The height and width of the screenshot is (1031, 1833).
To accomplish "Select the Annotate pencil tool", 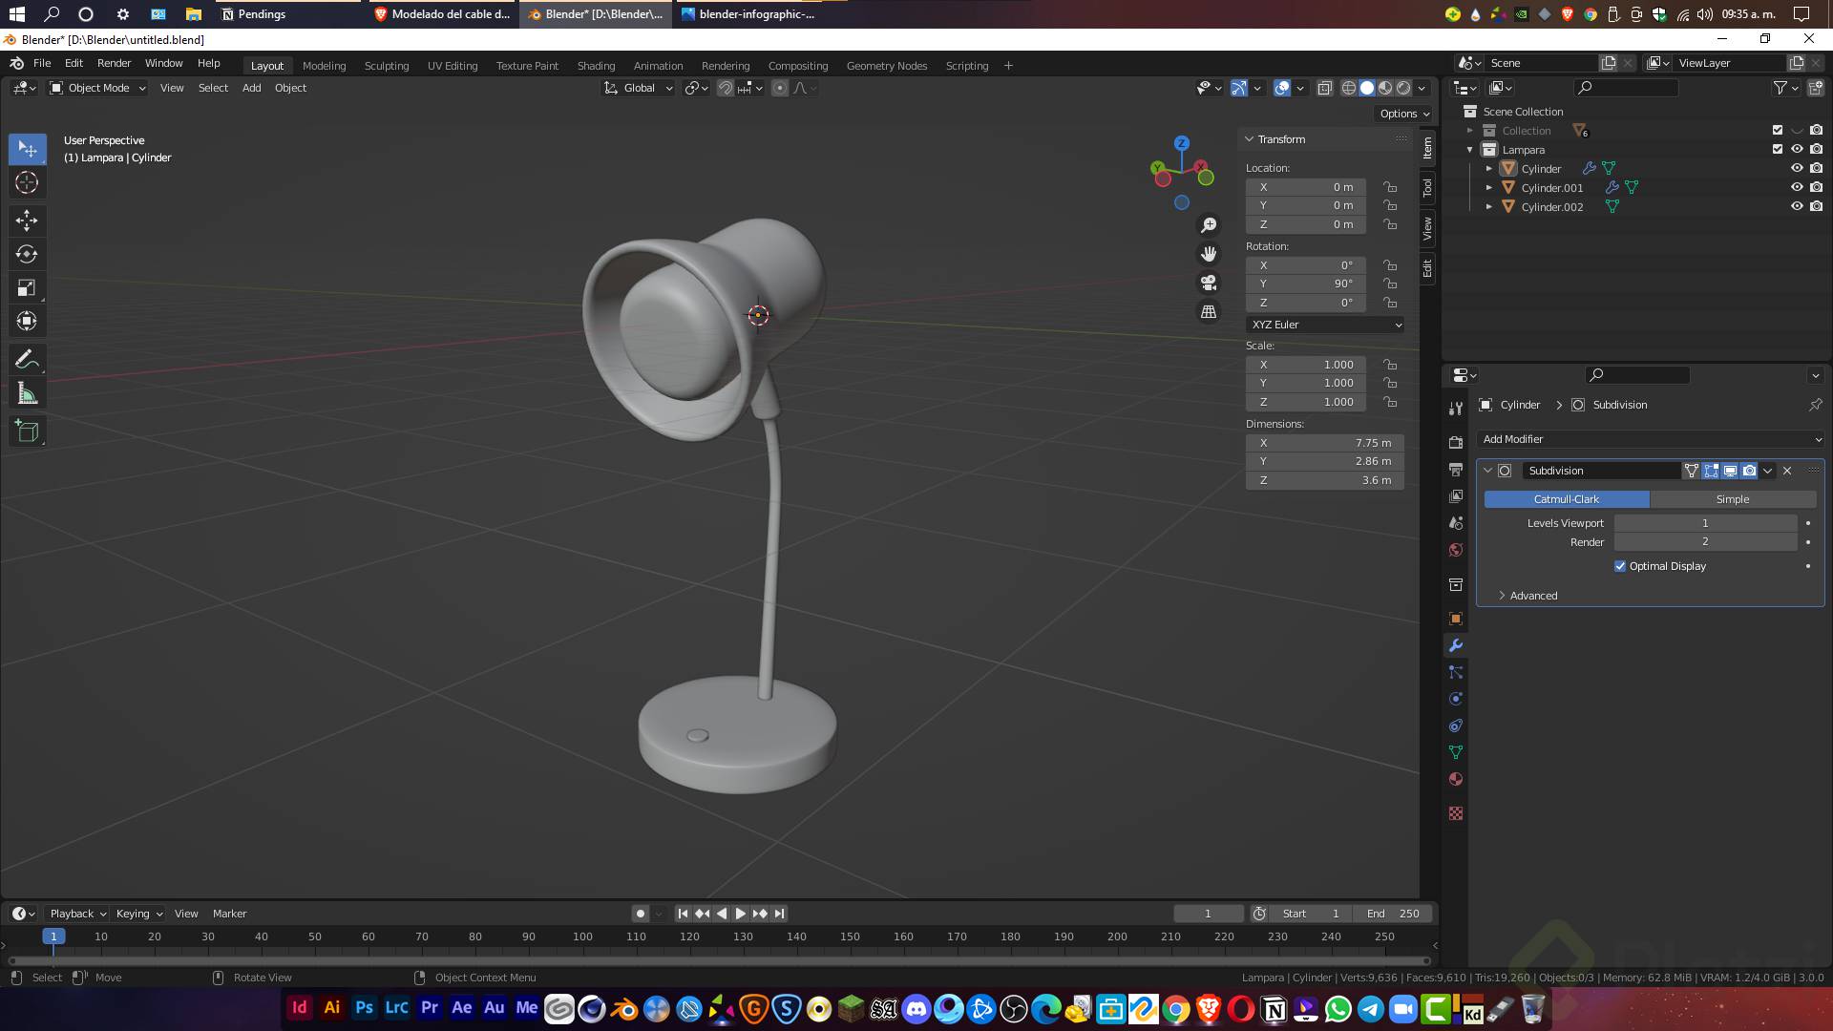I will (x=27, y=359).
